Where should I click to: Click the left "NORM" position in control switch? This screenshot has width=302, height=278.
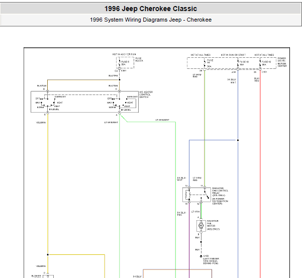40,107
